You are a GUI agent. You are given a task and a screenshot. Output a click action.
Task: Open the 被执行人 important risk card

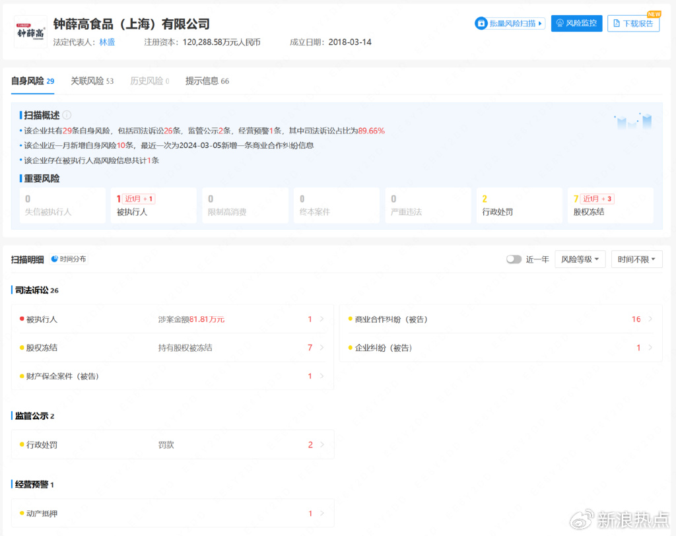pyautogui.click(x=154, y=205)
